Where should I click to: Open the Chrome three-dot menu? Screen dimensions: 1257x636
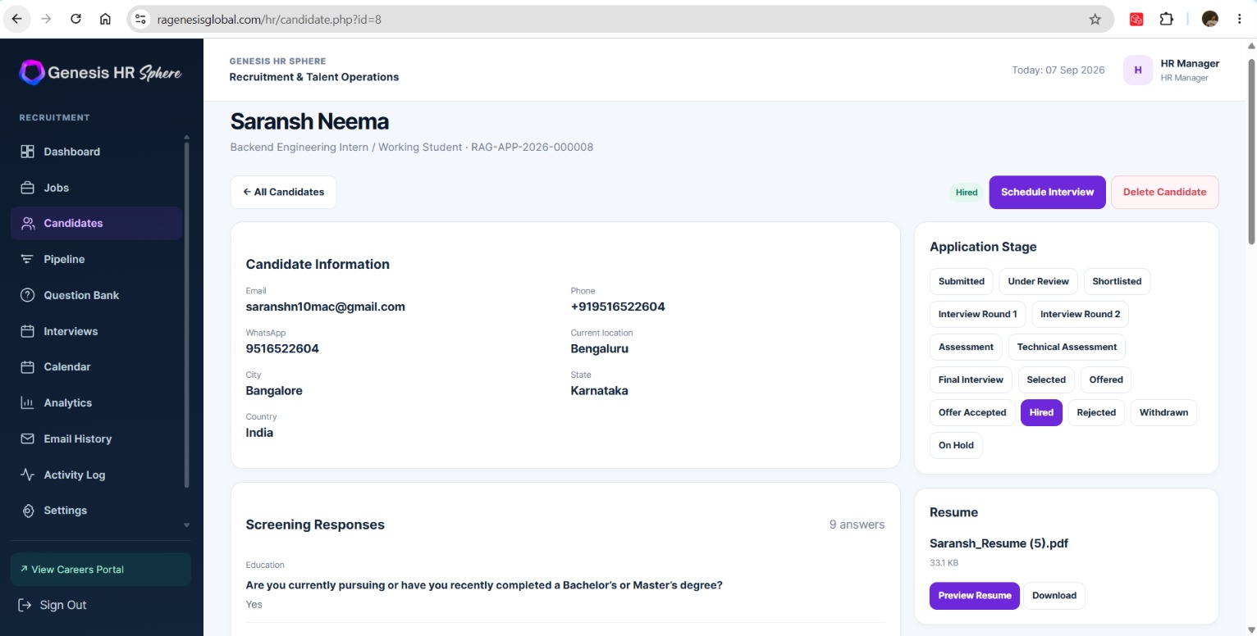point(1240,19)
